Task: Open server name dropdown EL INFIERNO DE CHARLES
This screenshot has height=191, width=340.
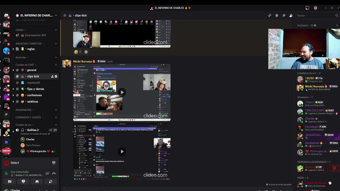Action: (36, 15)
